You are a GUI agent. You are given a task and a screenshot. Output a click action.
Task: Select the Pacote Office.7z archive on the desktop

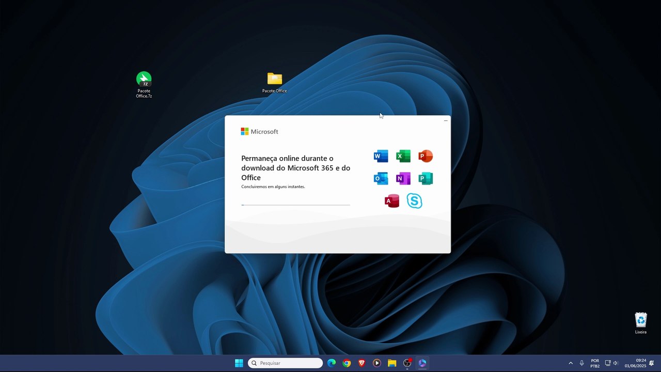(144, 85)
